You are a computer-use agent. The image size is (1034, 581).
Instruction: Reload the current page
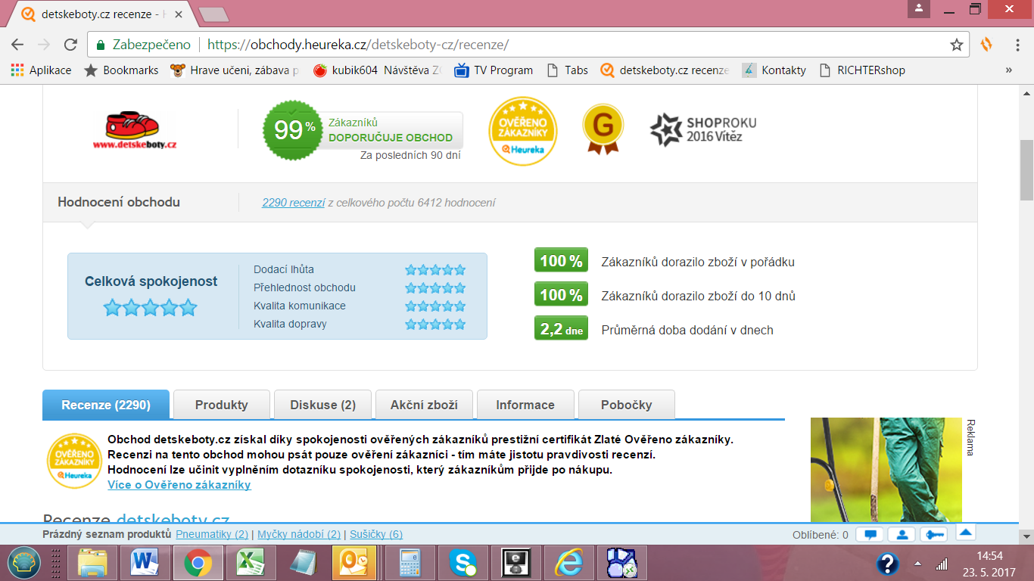[70, 45]
